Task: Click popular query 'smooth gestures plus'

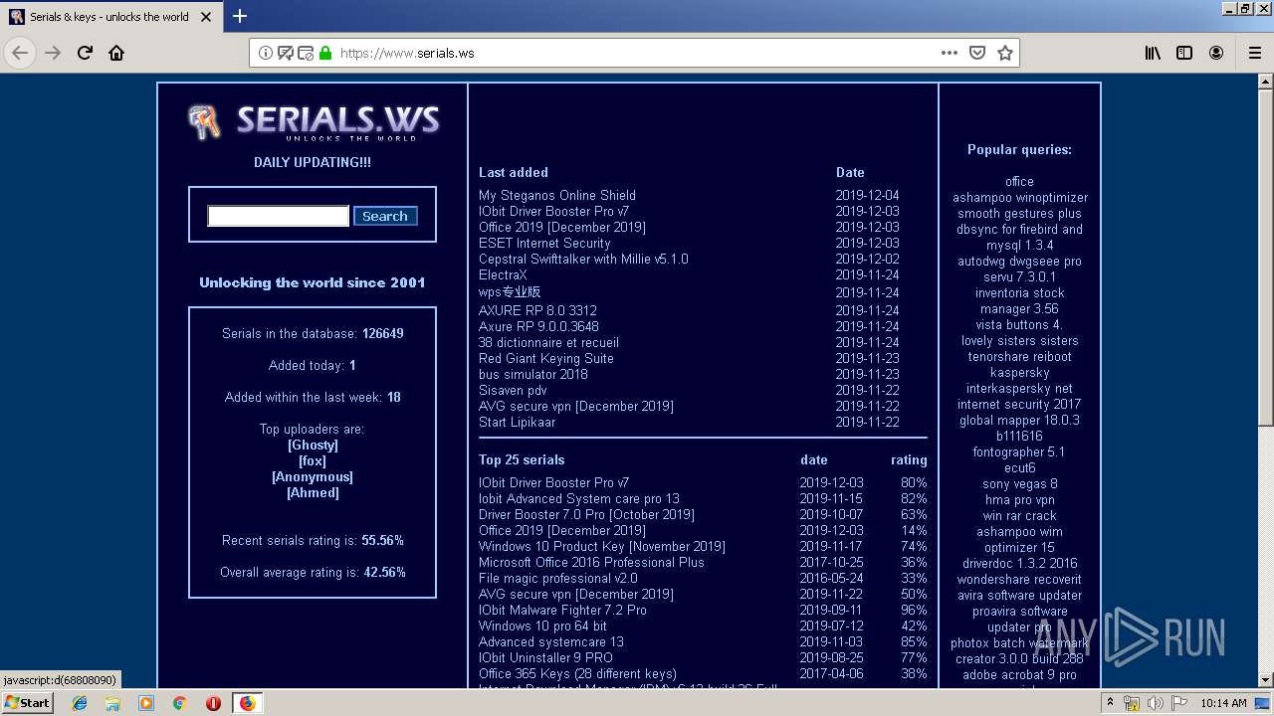Action: coord(1019,213)
